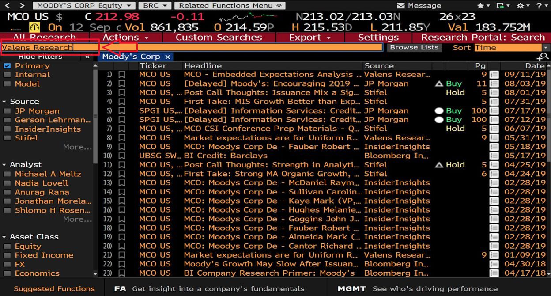Screen dimensions: 551x296
Task: Bookmark row 2 JP Morgan Encouraging 2Q19
Action: coord(121,83)
